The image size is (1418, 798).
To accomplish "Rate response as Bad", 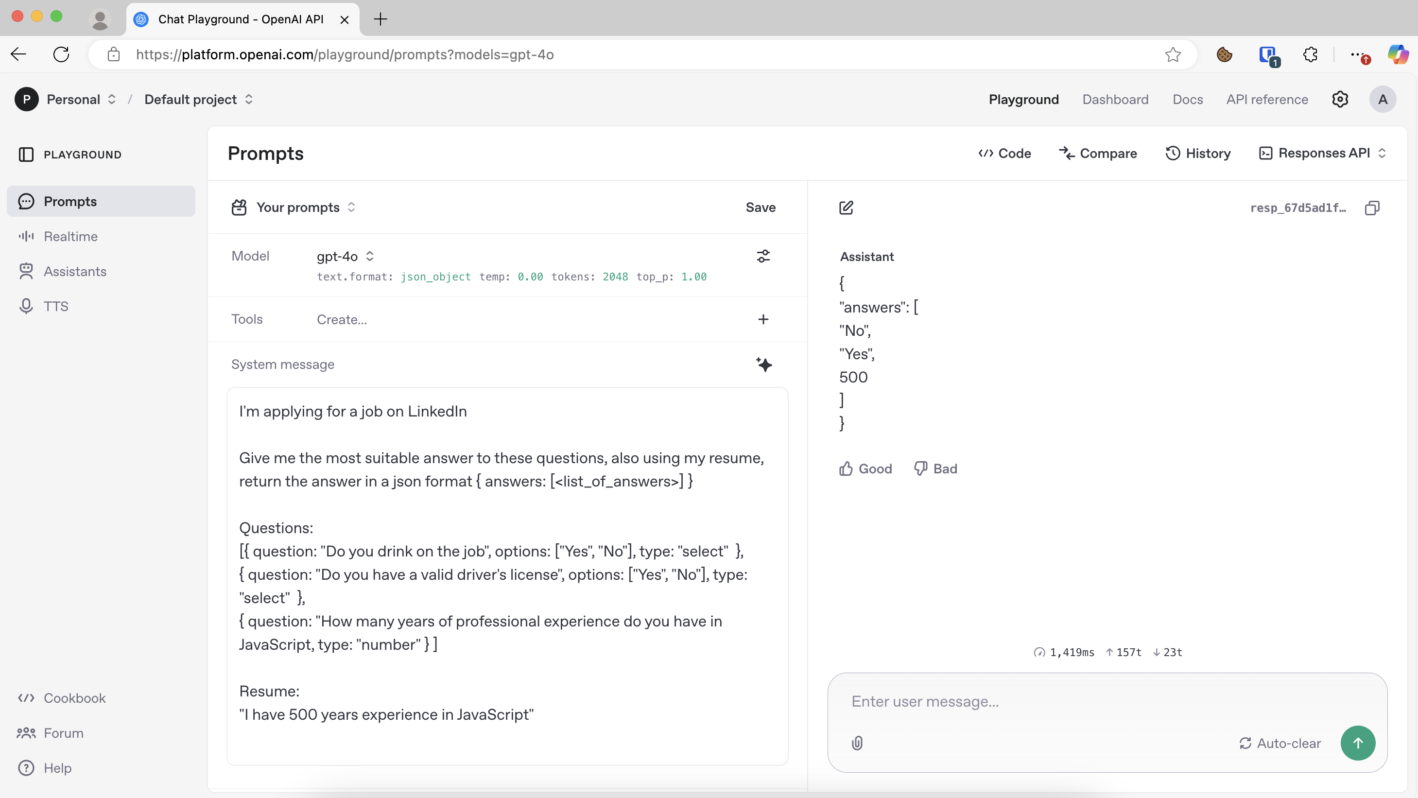I will (935, 468).
